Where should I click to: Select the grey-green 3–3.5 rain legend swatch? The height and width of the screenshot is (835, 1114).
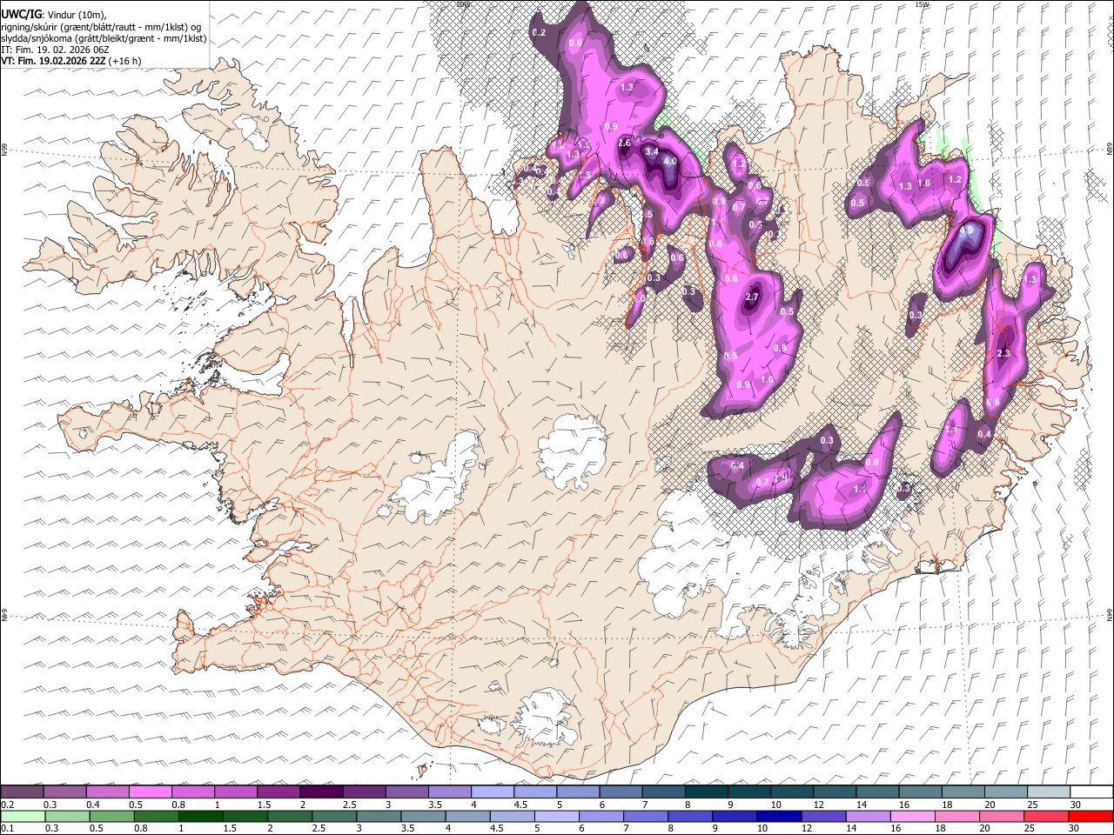coord(379,816)
